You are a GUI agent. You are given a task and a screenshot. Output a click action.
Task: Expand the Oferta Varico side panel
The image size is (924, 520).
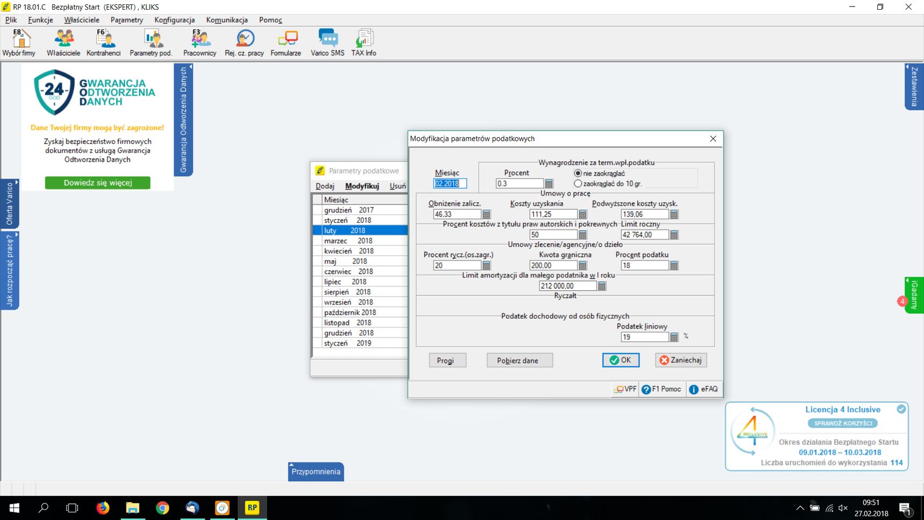pyautogui.click(x=10, y=204)
